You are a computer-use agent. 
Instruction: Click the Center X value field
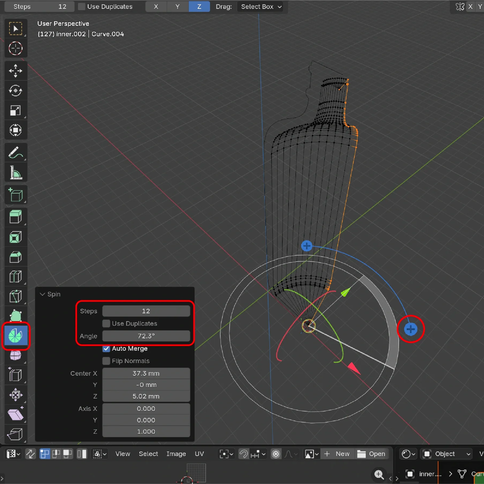pos(146,374)
